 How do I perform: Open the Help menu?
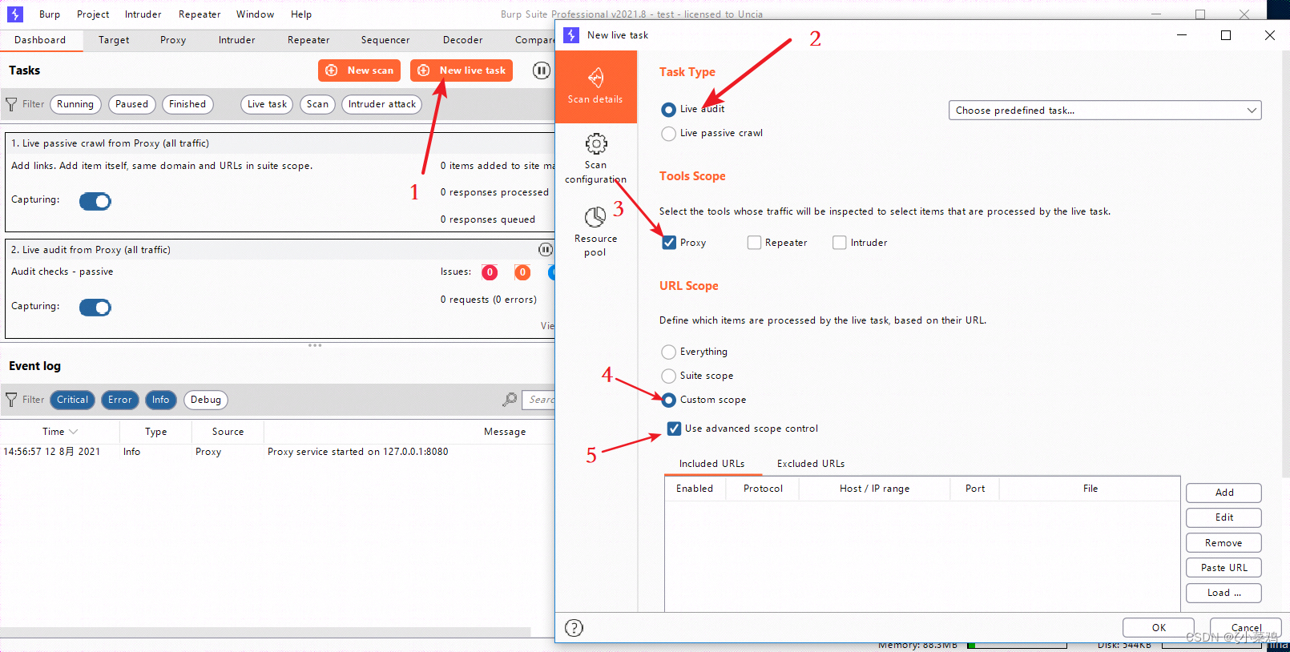click(x=301, y=14)
